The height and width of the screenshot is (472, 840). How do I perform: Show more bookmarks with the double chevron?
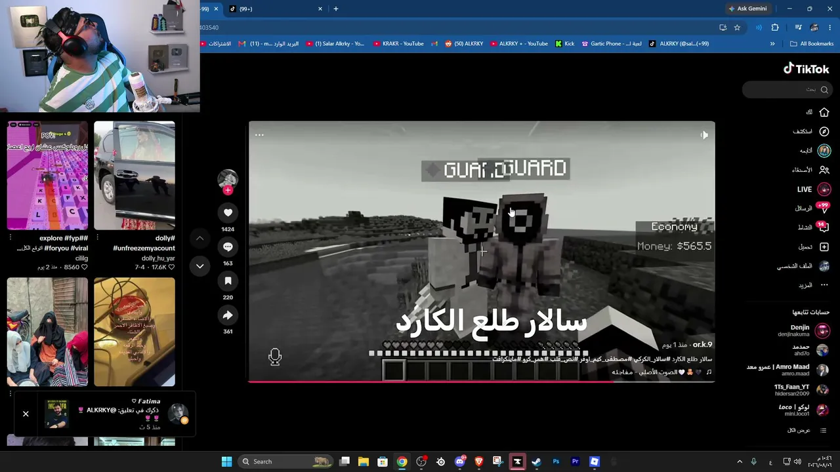772,44
